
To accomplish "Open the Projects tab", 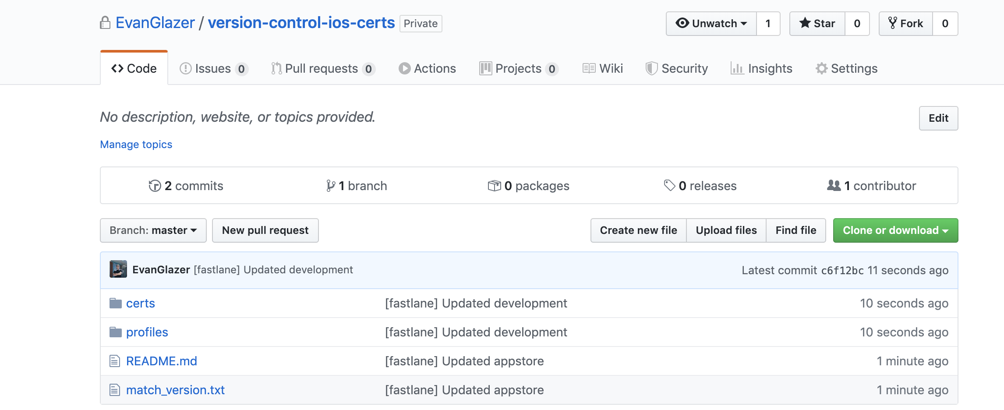I will point(519,68).
